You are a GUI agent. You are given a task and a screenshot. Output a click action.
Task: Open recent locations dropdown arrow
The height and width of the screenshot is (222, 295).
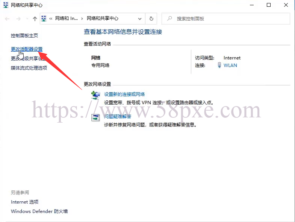pyautogui.click(x=27, y=19)
